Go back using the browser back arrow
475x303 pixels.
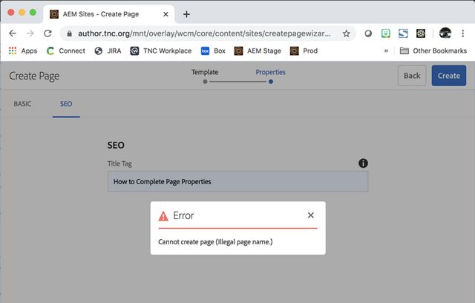tap(13, 33)
